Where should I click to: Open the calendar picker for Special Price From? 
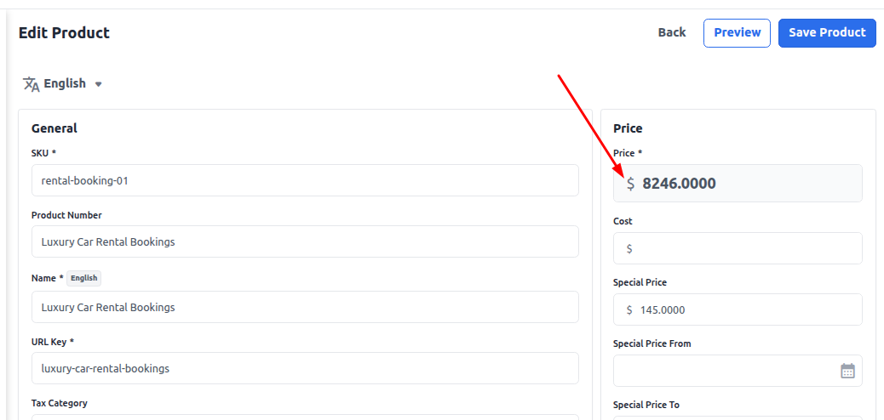pyautogui.click(x=847, y=371)
